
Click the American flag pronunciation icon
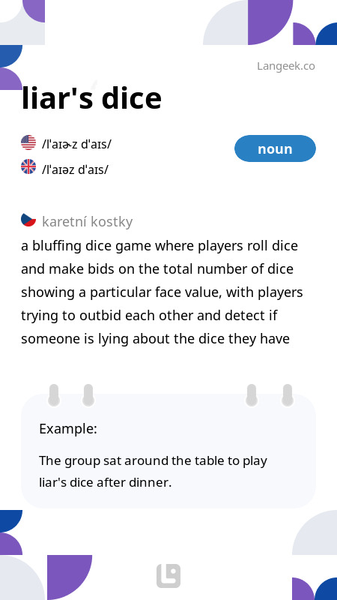[28, 142]
